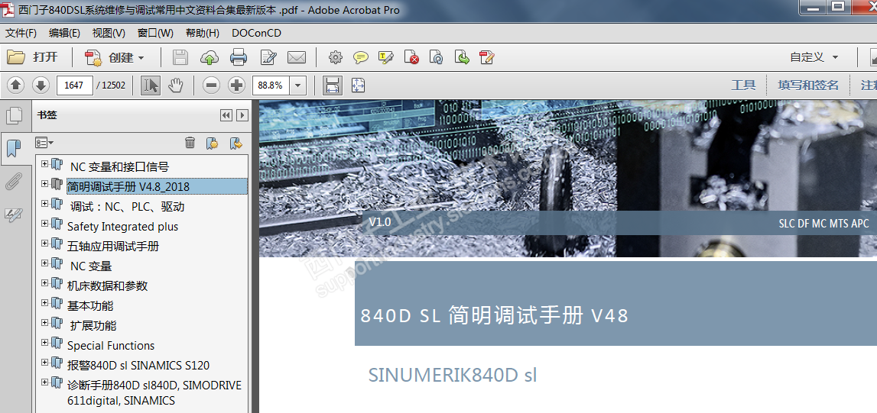This screenshot has height=413, width=877.
Task: Select the 机床数据和参数 bookmark
Action: pos(107,286)
